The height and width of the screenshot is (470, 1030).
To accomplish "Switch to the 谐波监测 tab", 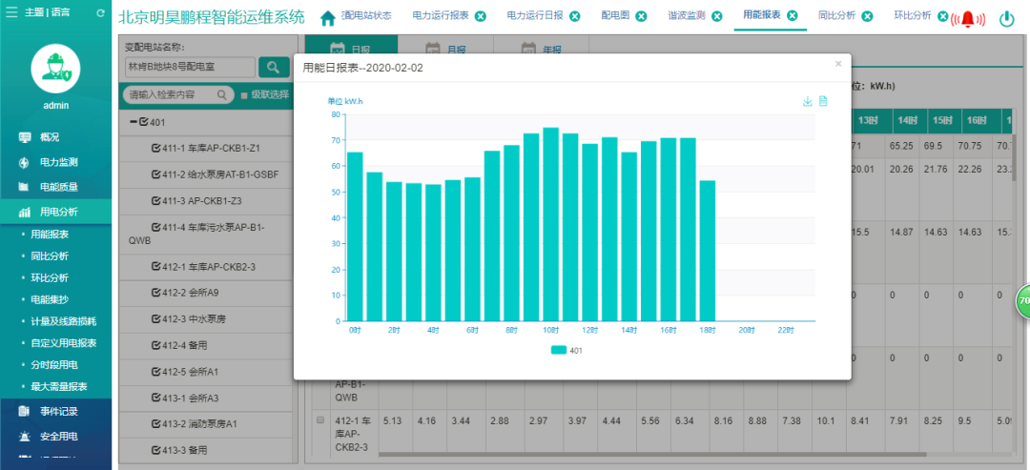I will (x=687, y=16).
